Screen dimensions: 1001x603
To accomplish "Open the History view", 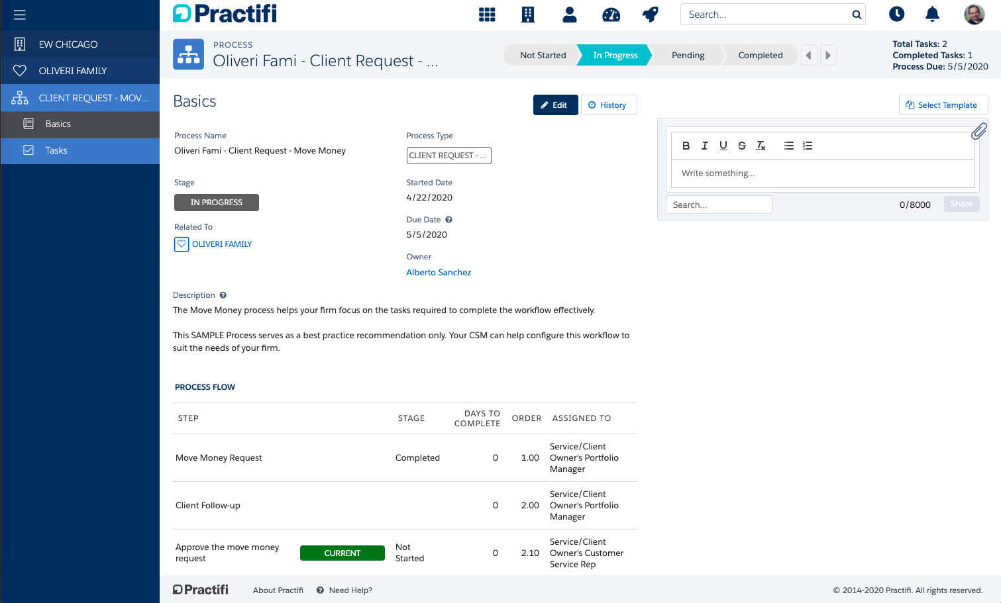I will point(609,105).
